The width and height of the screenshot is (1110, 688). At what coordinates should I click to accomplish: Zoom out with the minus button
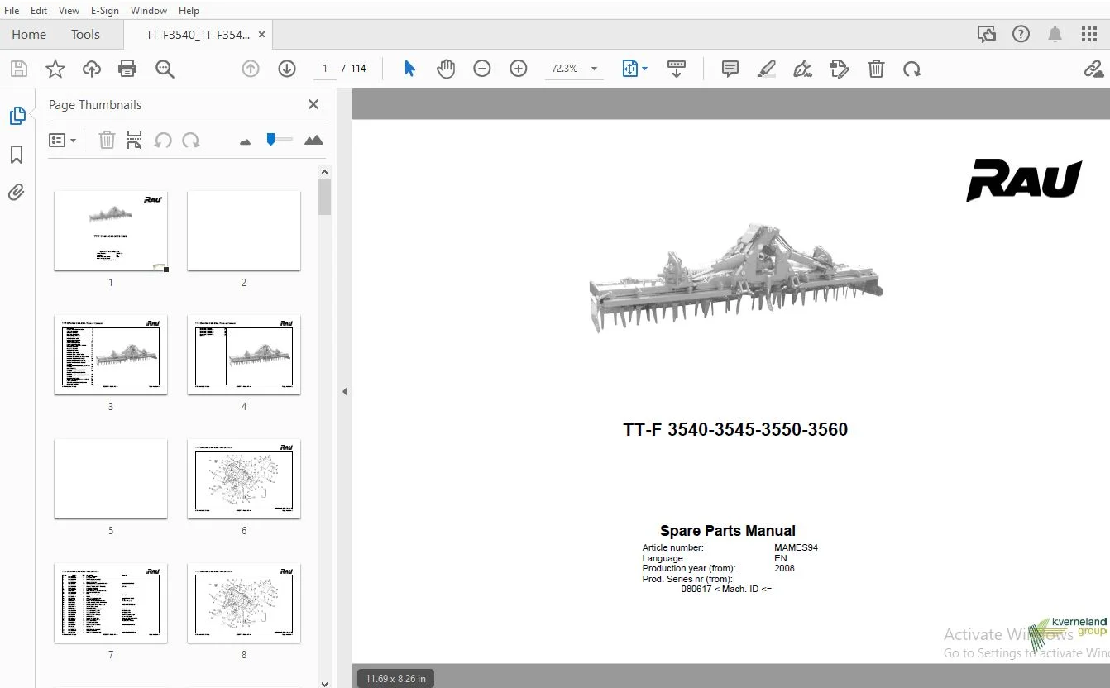point(482,69)
